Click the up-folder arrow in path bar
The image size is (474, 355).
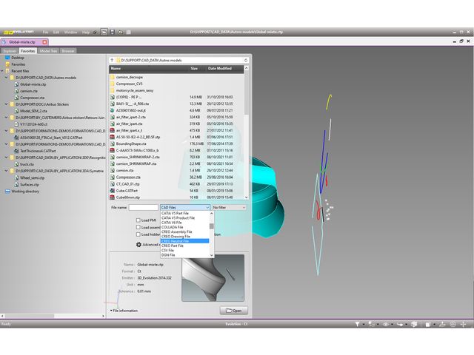[112, 58]
